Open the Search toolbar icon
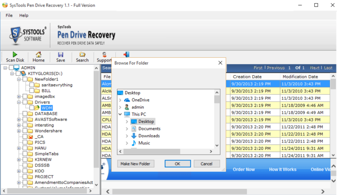The height and width of the screenshot is (195, 337). click(82, 55)
